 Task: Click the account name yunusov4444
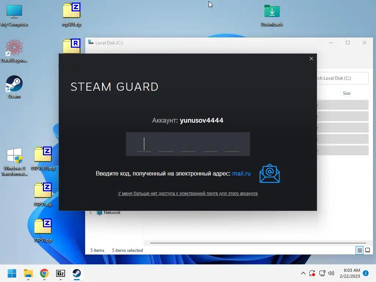click(x=202, y=120)
